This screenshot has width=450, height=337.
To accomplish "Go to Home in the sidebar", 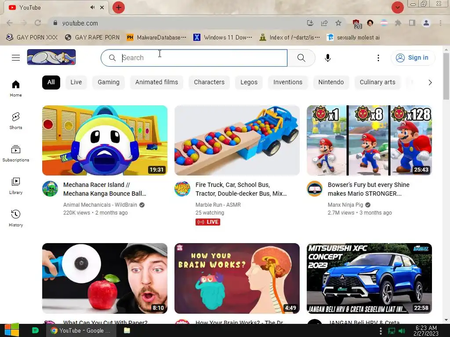I will click(16, 89).
